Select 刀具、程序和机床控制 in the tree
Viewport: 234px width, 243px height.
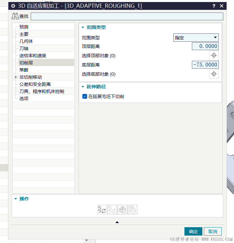click(41, 91)
